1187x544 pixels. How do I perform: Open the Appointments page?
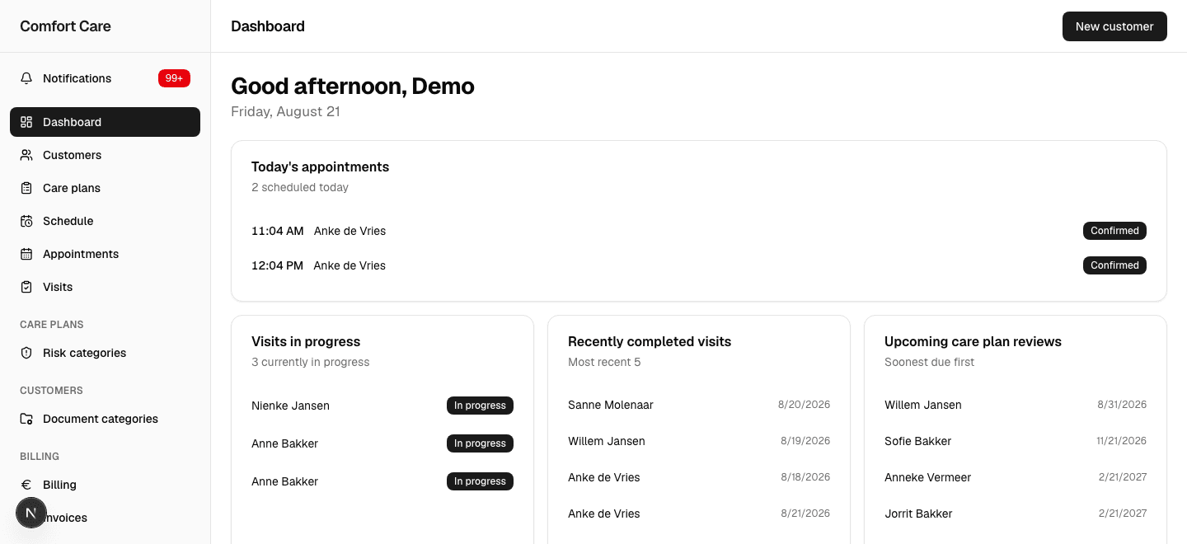coord(105,254)
